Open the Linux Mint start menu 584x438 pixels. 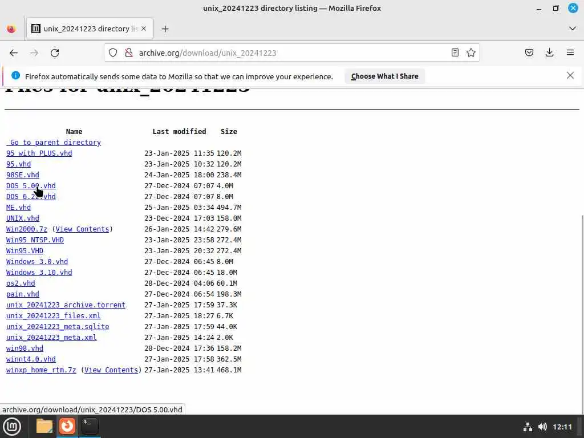tap(12, 427)
